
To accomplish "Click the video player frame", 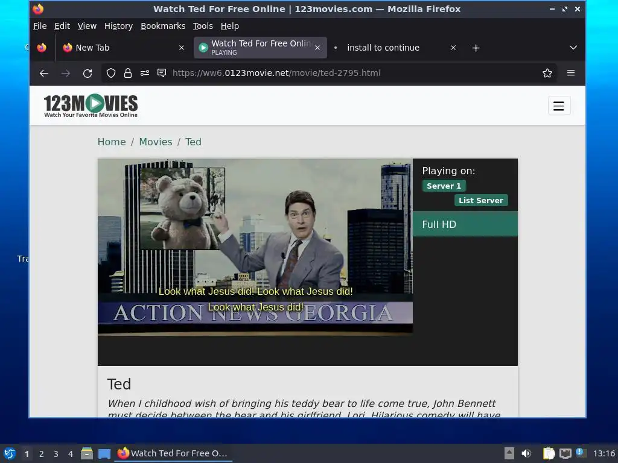I will 255,246.
